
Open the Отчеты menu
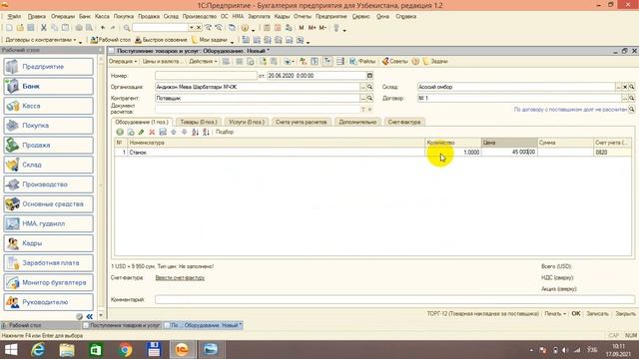pos(303,16)
